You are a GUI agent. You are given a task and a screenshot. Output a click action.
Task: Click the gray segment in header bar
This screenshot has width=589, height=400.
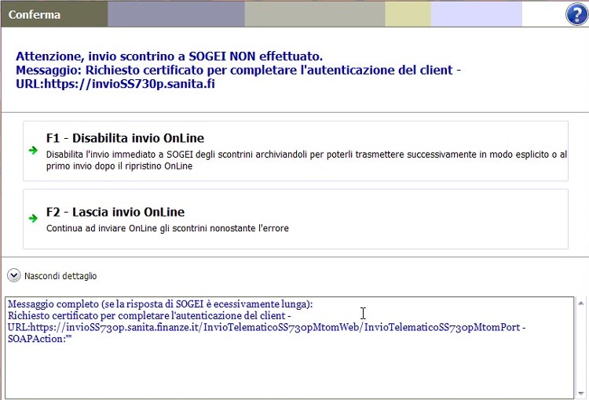click(x=314, y=15)
